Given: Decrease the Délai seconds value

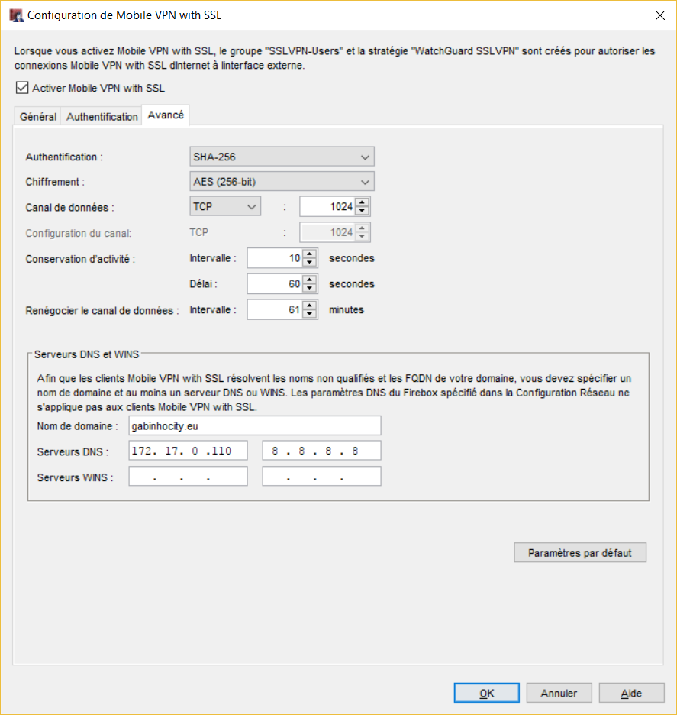Looking at the screenshot, I should pos(310,288).
